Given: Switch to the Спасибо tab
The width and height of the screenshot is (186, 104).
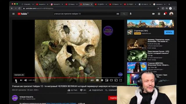Looking at the screenshot, I should coord(27,4).
